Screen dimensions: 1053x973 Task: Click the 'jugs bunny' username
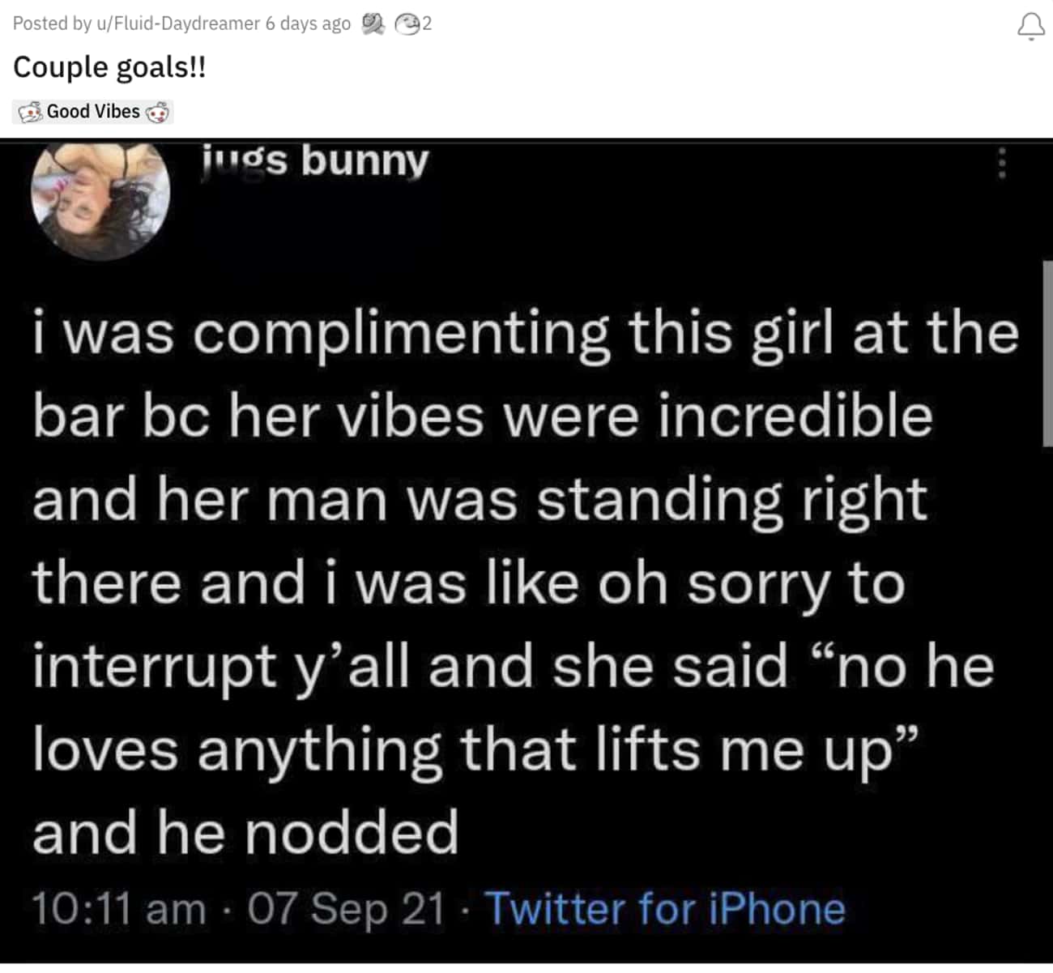(315, 160)
